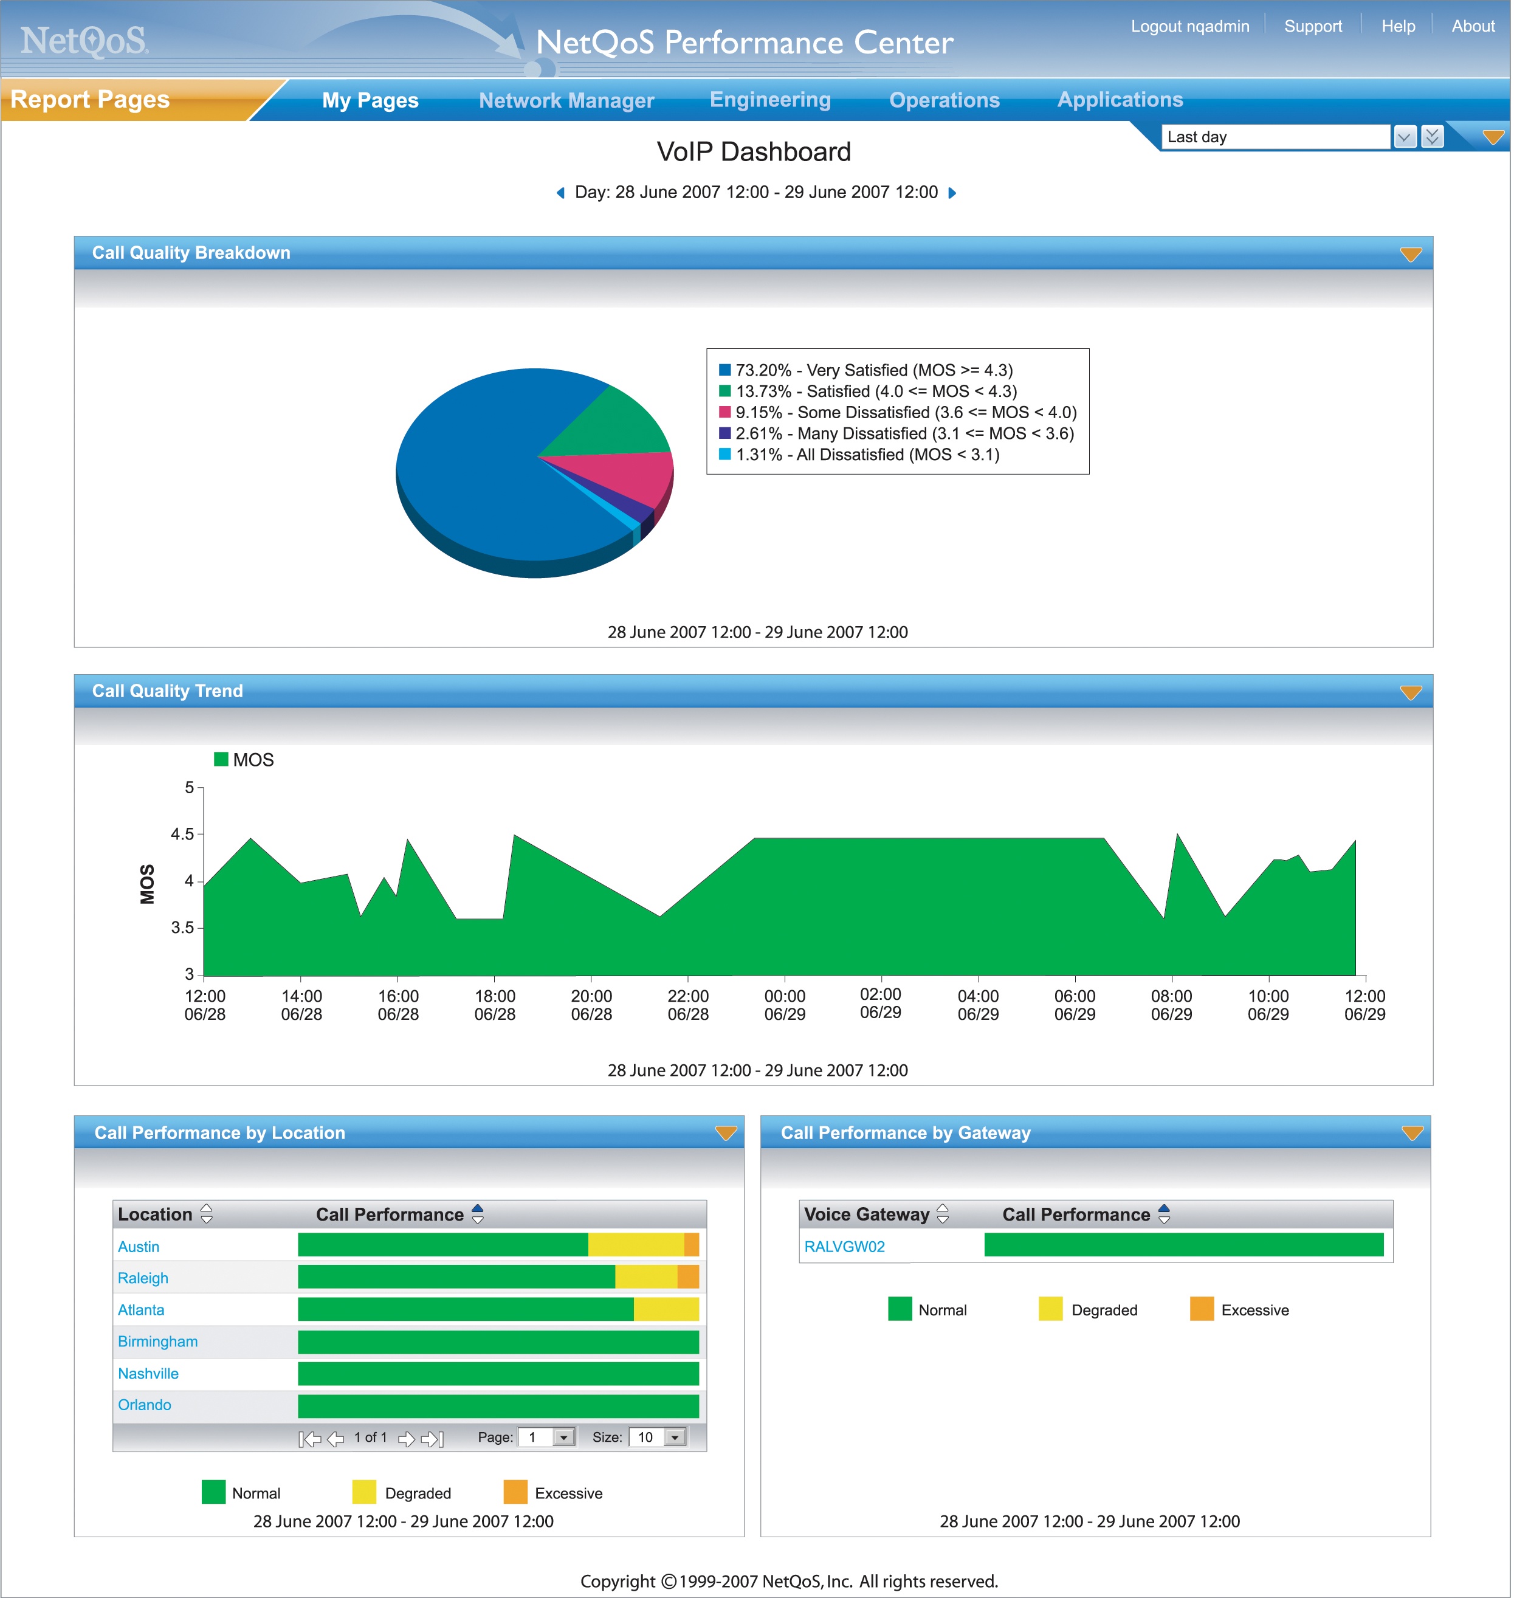Open the page Size dropdown
The width and height of the screenshot is (1514, 1598).
coord(675,1438)
